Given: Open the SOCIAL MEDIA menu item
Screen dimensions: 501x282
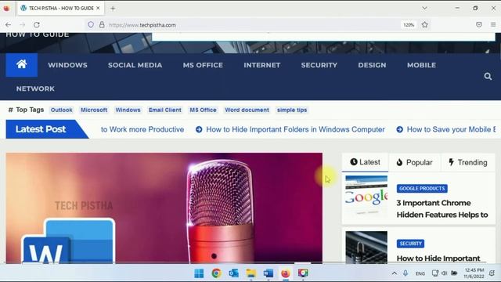Looking at the screenshot, I should [x=135, y=65].
